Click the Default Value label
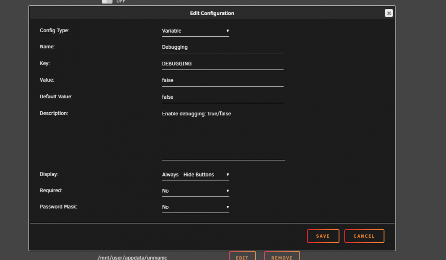 click(x=56, y=96)
